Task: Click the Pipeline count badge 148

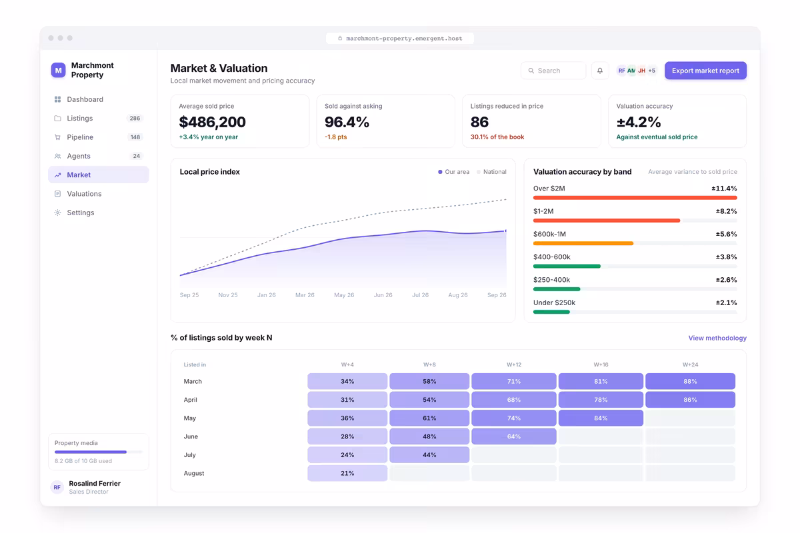Action: (x=135, y=137)
